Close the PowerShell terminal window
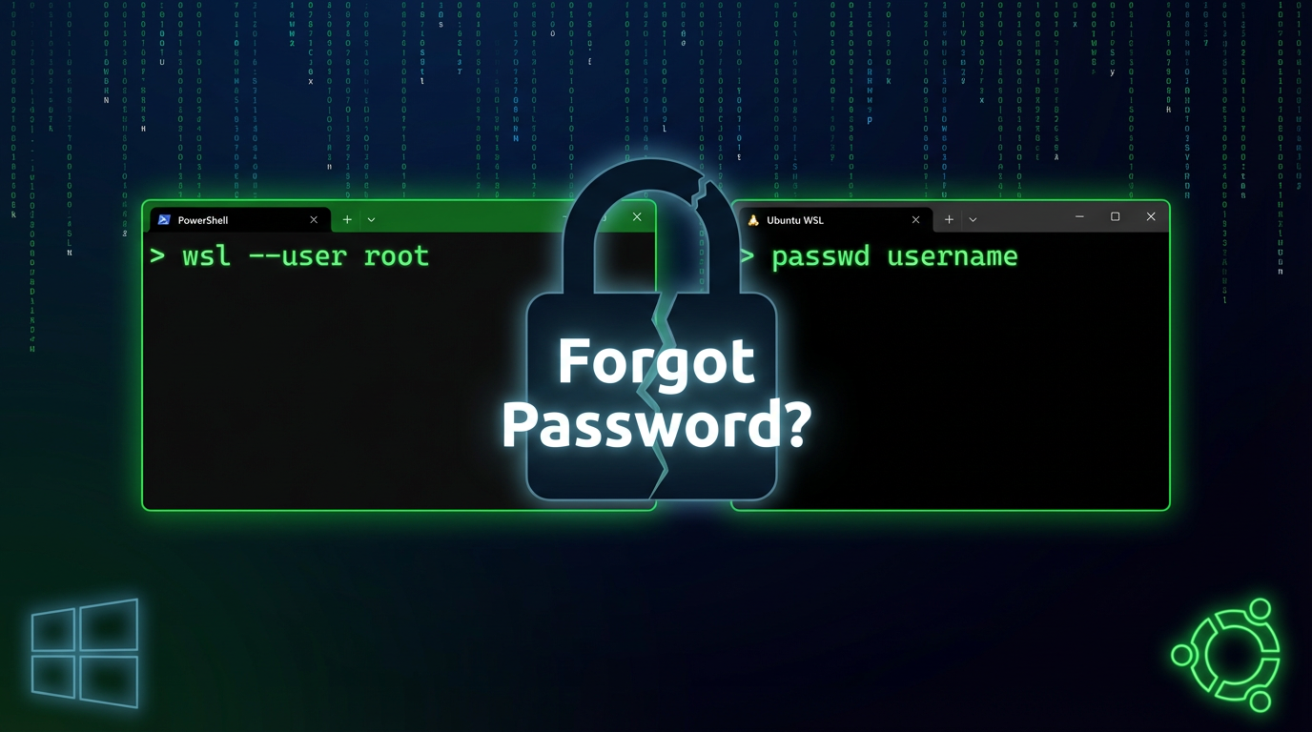 (637, 217)
